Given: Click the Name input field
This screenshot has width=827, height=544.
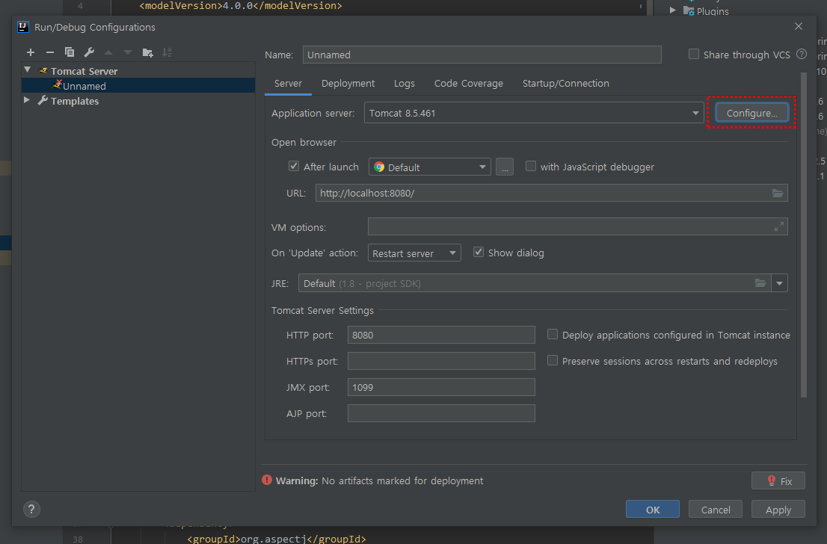Looking at the screenshot, I should pos(482,55).
